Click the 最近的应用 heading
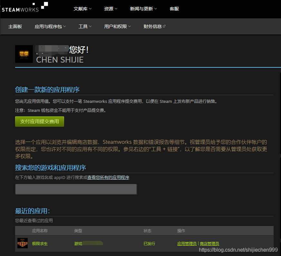Image resolution: width=281 pixels, height=256 pixels. 33,211
